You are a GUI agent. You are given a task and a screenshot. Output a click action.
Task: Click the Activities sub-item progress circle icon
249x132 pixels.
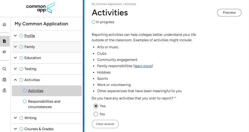click(x=25, y=91)
